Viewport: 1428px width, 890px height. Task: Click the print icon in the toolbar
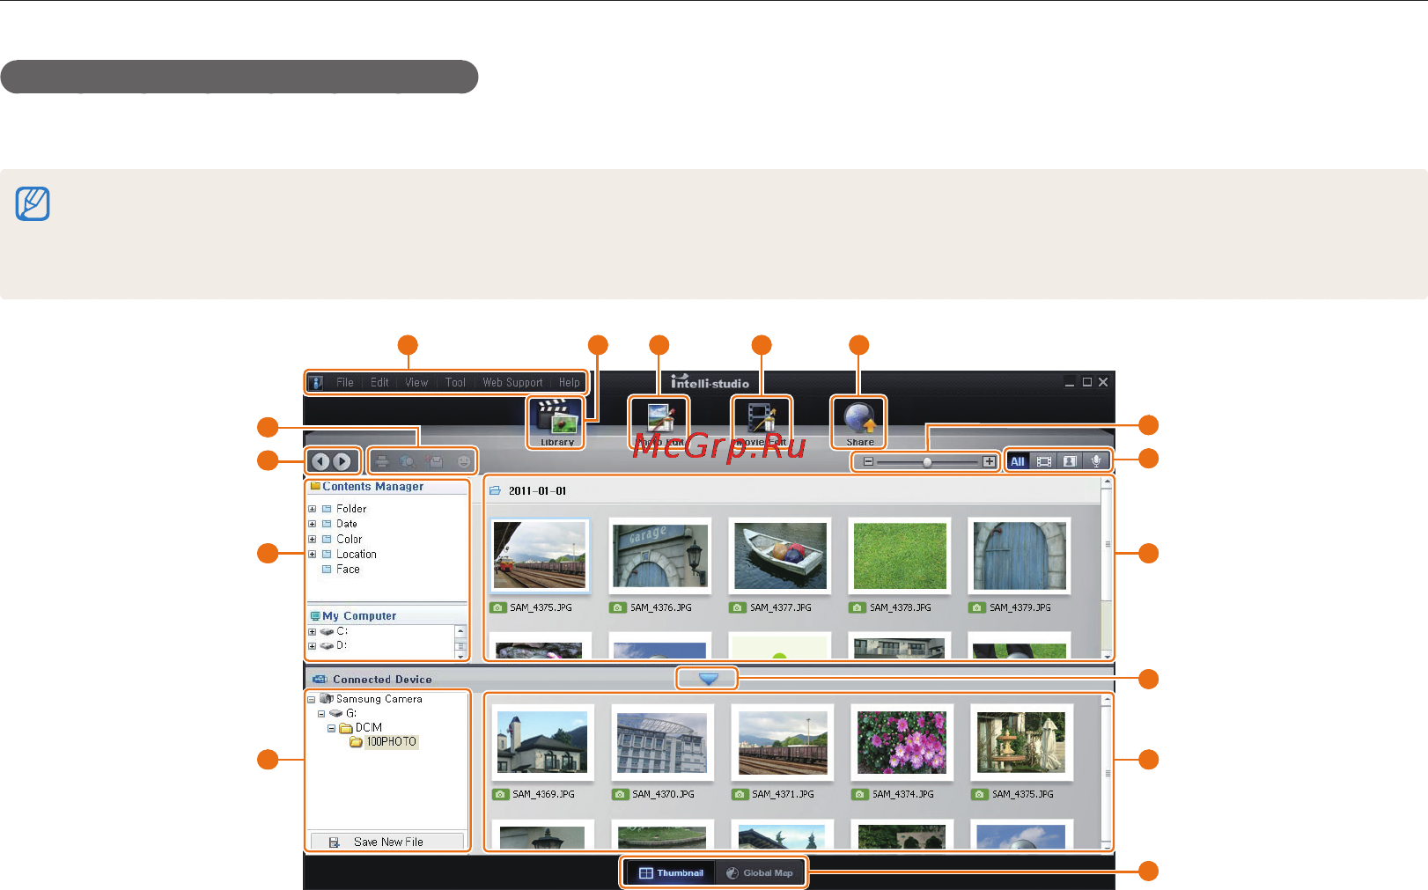[x=382, y=461]
